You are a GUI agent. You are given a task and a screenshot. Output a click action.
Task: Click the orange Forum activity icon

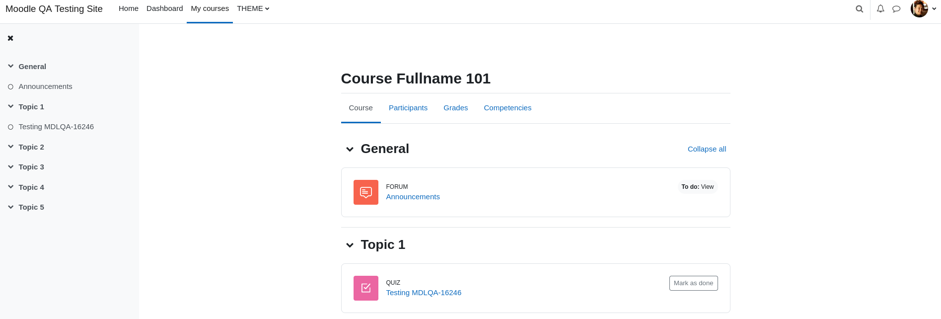[366, 192]
